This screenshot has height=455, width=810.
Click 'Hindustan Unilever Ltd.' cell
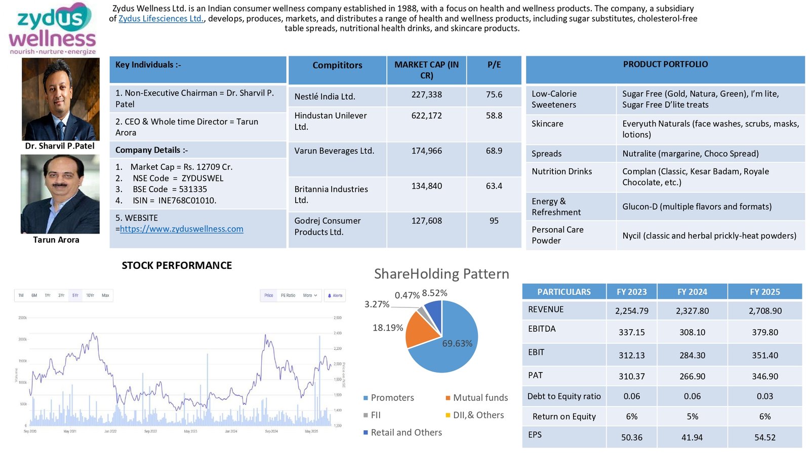[337, 124]
